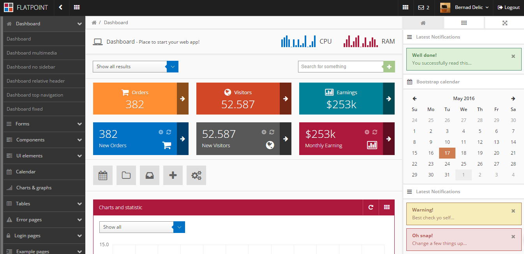Go to previous month in calendar
Viewport: 524px width, 254px height.
(x=415, y=99)
